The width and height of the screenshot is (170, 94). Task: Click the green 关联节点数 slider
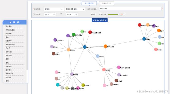pyautogui.click(x=113, y=14)
